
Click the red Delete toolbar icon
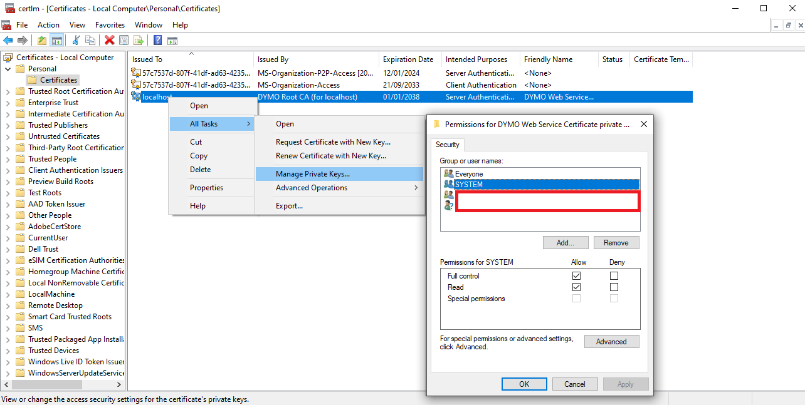pos(108,40)
